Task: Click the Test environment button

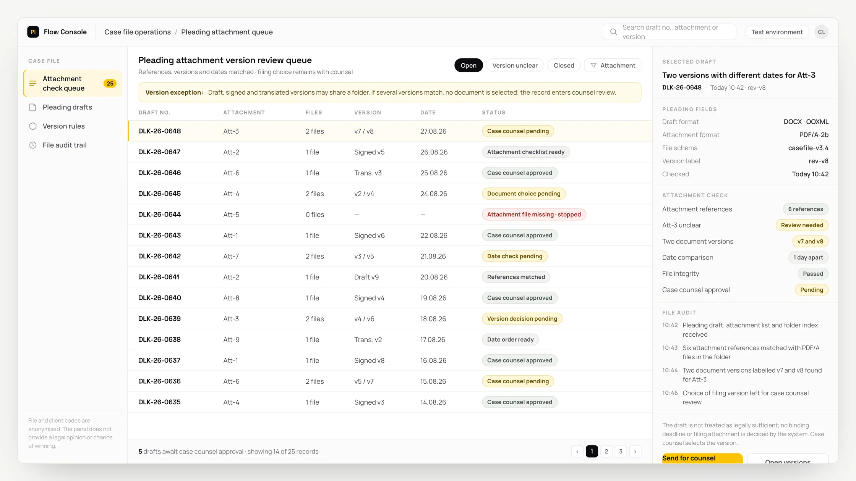Action: click(x=777, y=32)
